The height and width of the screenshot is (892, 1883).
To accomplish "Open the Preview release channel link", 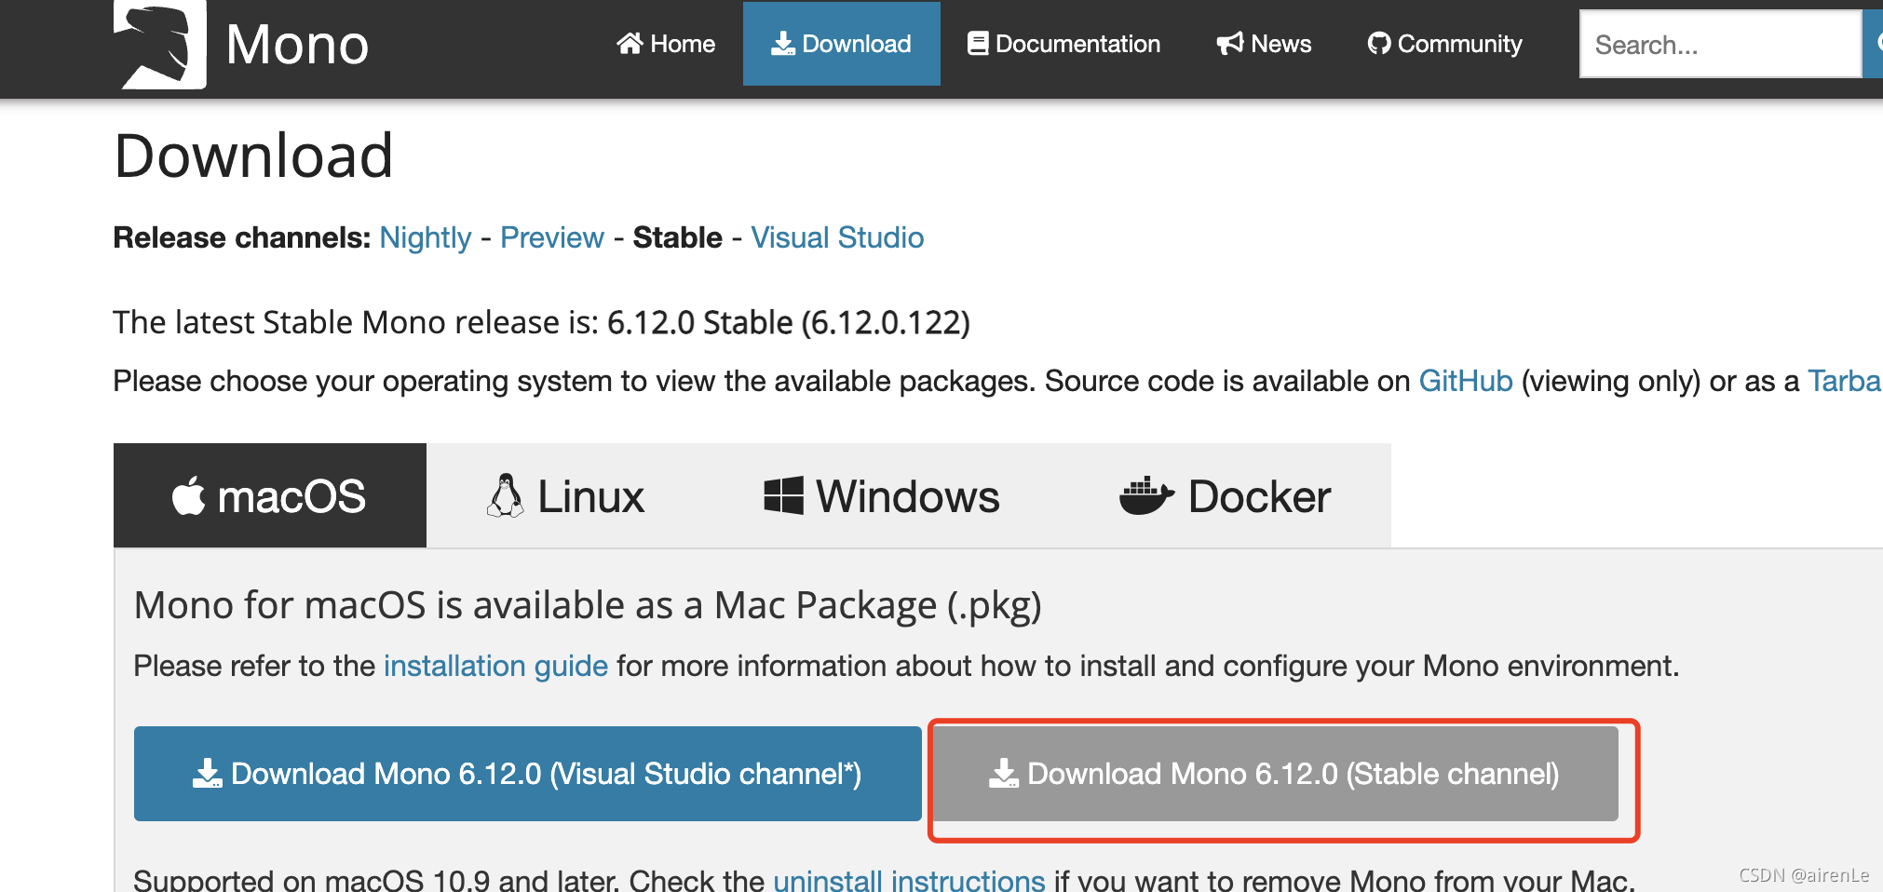I will (x=552, y=237).
